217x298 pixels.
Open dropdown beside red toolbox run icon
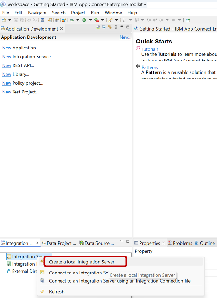tap(103, 20)
